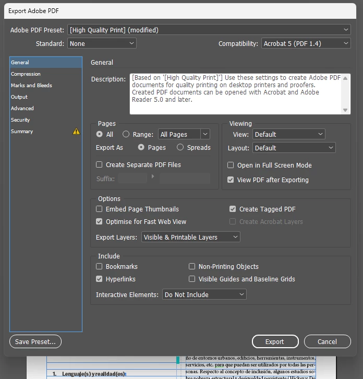Enable Create Separate PDF Files

pyautogui.click(x=99, y=164)
